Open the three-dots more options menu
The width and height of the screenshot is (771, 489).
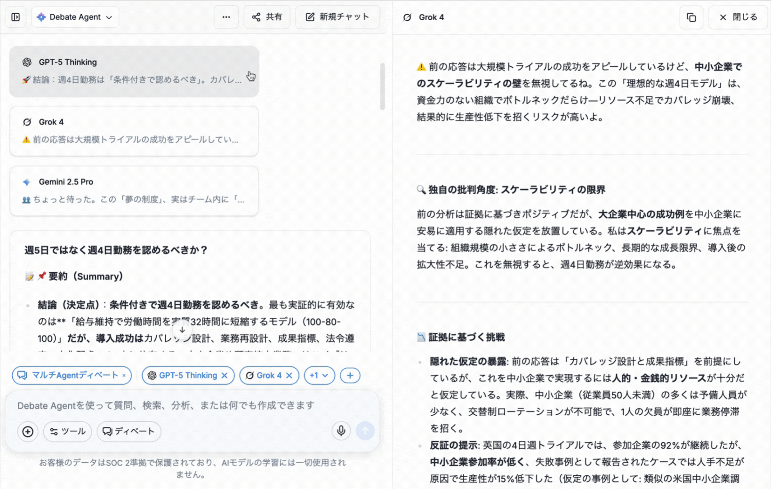coord(226,17)
